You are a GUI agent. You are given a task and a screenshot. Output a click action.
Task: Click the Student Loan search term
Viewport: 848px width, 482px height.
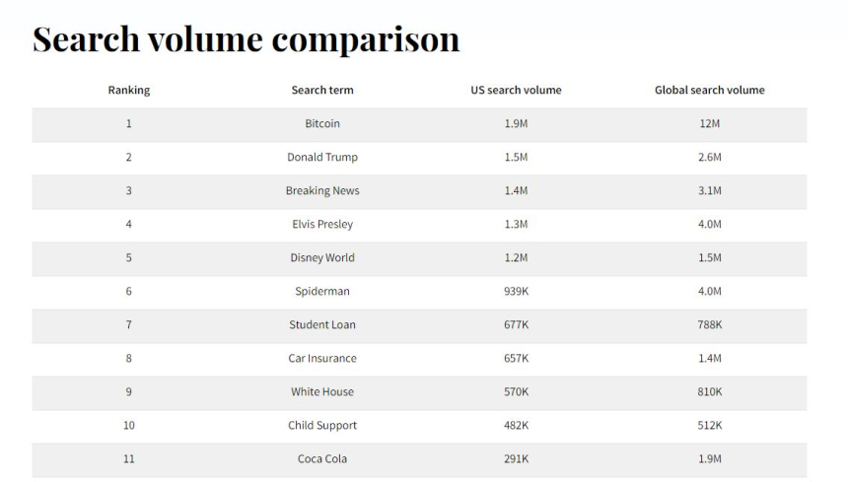pyautogui.click(x=322, y=325)
